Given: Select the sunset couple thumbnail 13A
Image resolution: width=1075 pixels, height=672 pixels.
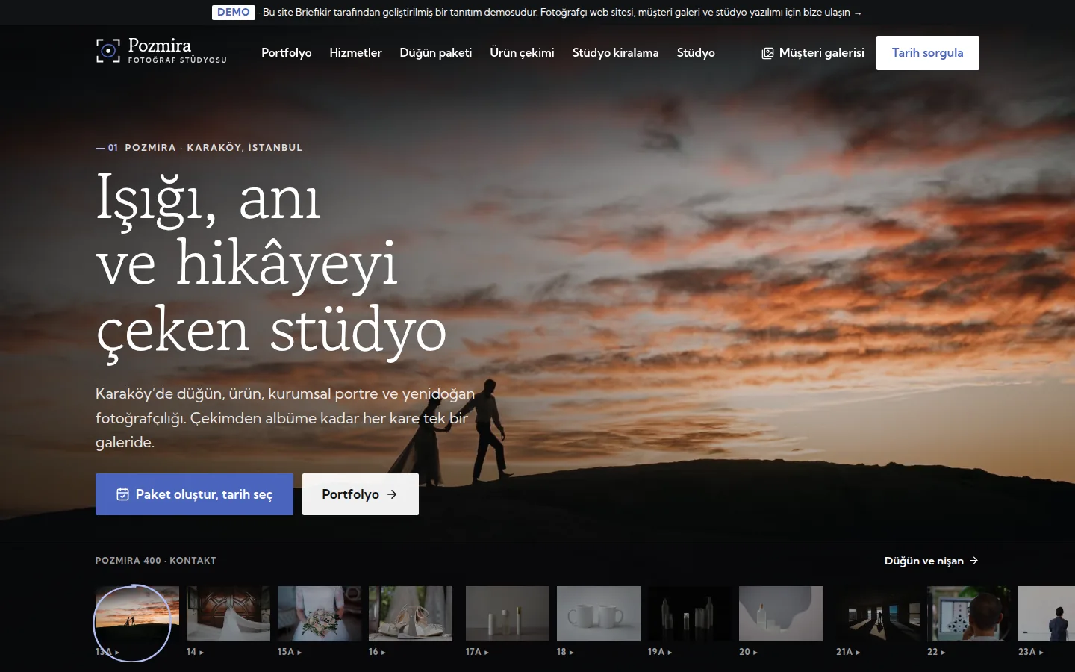Looking at the screenshot, I should [137, 614].
